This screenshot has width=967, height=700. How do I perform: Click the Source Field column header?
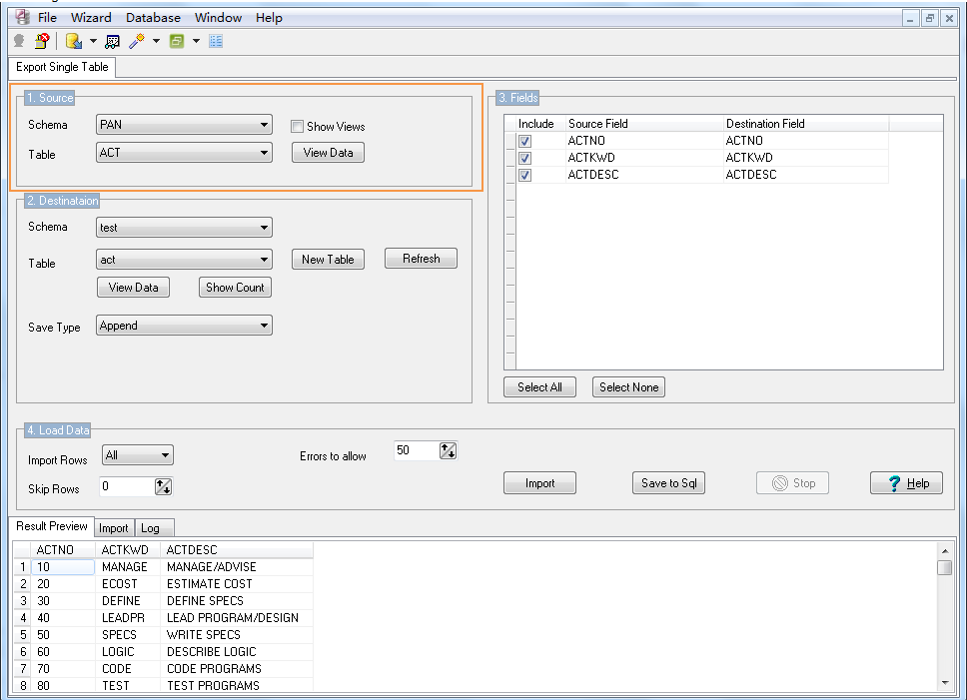click(644, 123)
